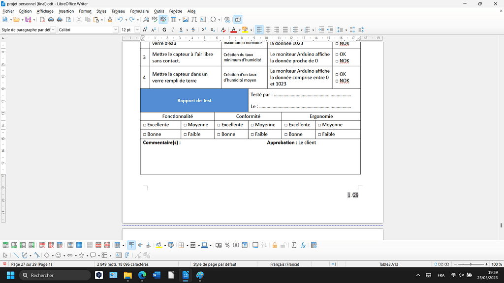
Task: Increase indent icon
Action: 321,29
